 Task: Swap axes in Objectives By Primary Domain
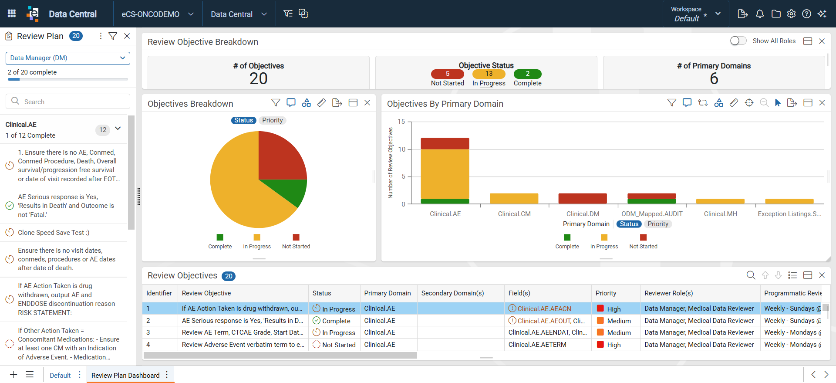703,103
